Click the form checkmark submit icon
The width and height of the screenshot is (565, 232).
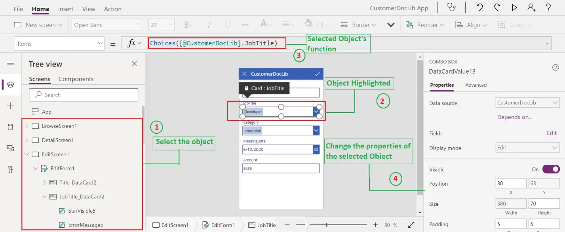[x=317, y=74]
